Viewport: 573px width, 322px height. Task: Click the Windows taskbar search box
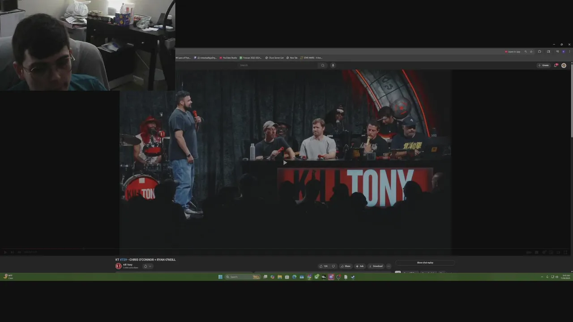coord(243,277)
